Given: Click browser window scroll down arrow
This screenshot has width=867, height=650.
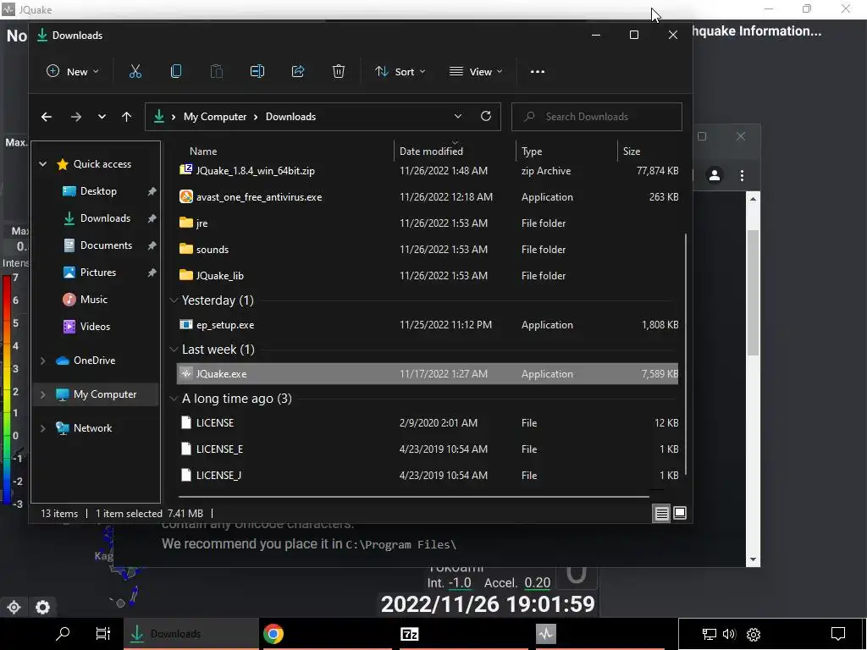Looking at the screenshot, I should click(x=753, y=559).
